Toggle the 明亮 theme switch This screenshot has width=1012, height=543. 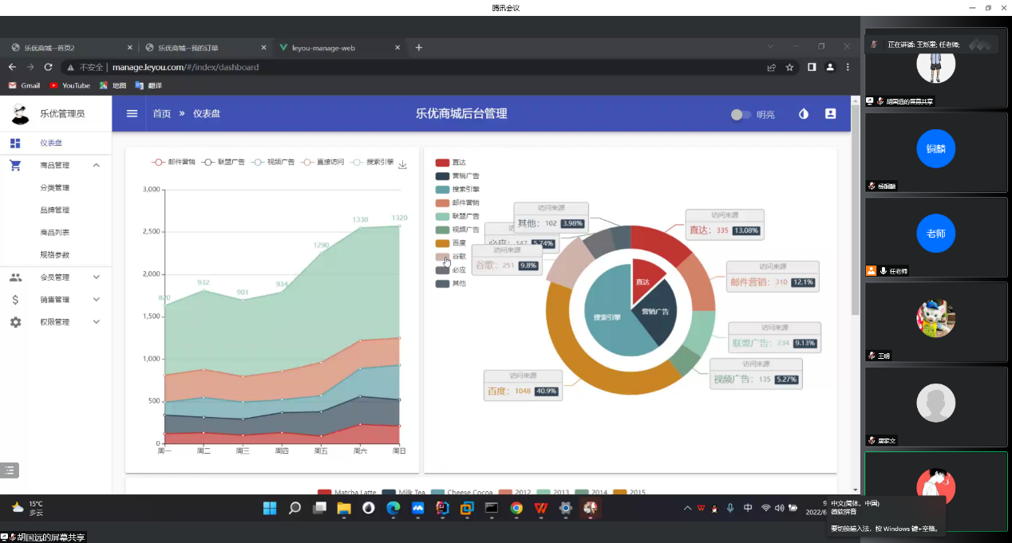pyautogui.click(x=741, y=115)
